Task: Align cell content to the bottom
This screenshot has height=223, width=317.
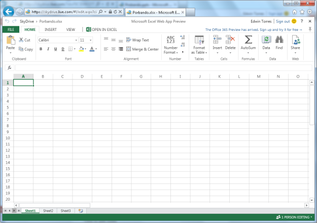Action: coord(121,41)
